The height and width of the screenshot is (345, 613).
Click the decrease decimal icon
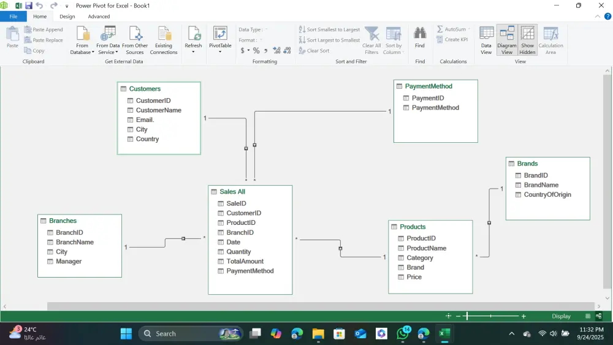[287, 50]
